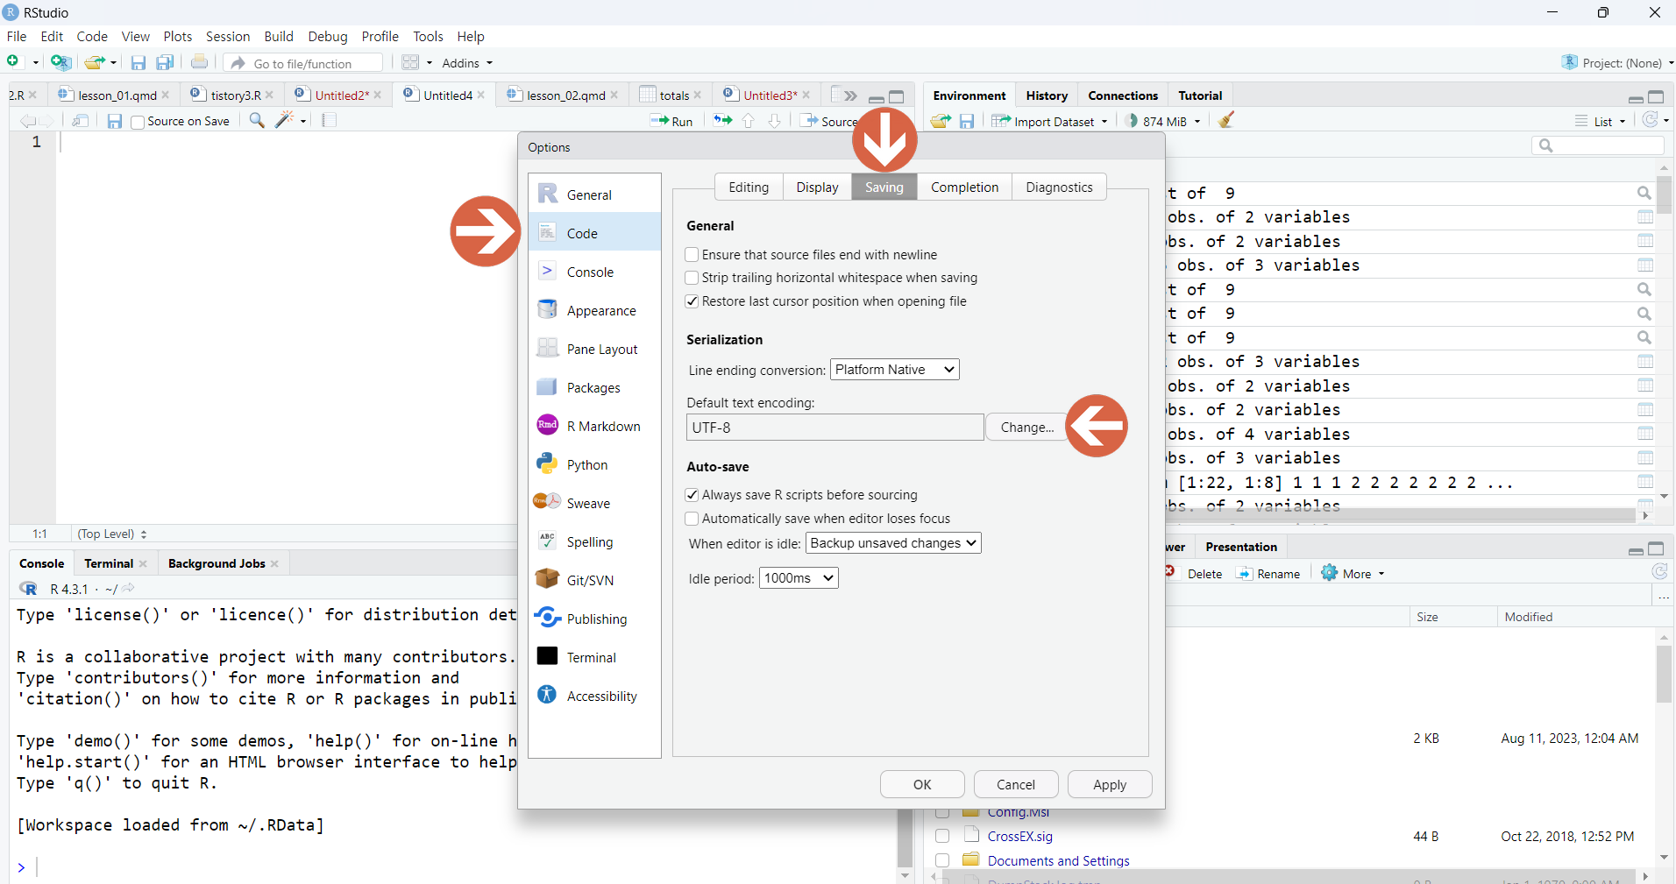Switch to the Editing tab

tap(749, 187)
